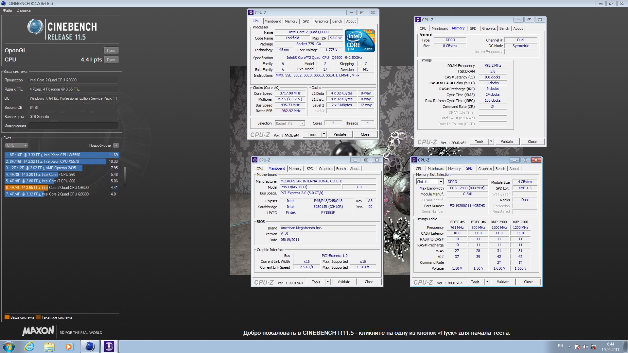Open the Файл menu
Screen dimensions: 628x353
pyautogui.click(x=8, y=10)
